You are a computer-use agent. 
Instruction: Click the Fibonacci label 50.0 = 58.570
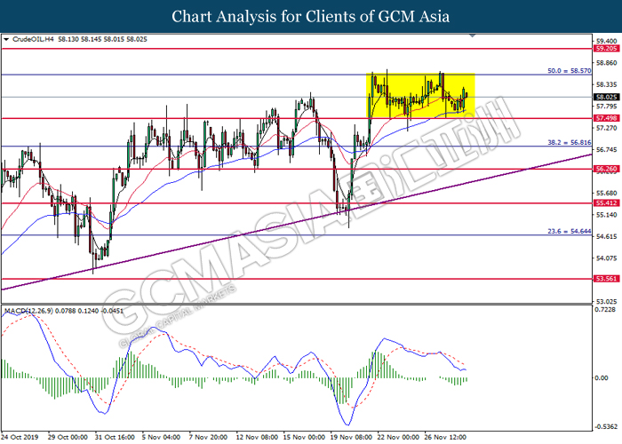pyautogui.click(x=570, y=69)
